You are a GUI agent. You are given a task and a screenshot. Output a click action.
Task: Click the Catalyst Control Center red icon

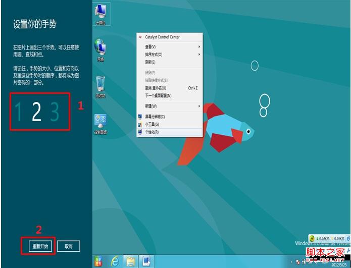tap(140, 37)
